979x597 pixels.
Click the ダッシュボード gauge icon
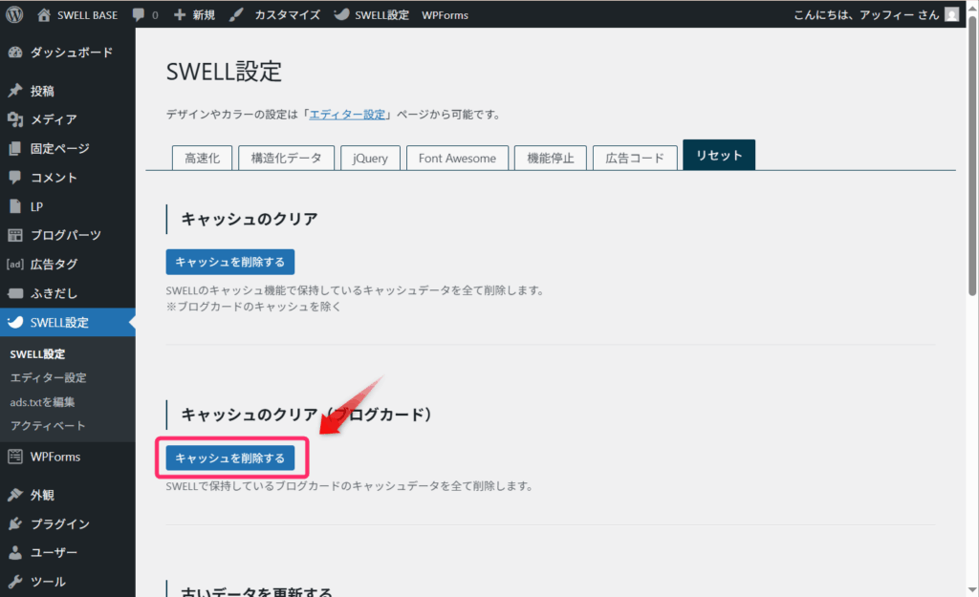15,53
